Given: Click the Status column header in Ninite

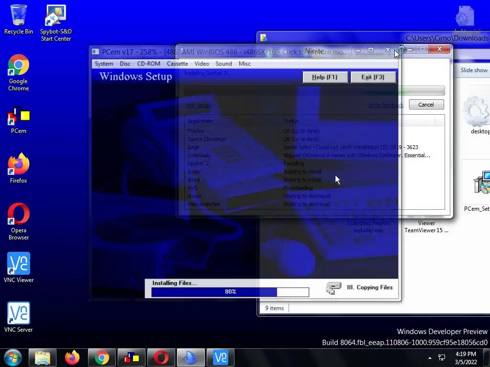Looking at the screenshot, I should pyautogui.click(x=291, y=121).
